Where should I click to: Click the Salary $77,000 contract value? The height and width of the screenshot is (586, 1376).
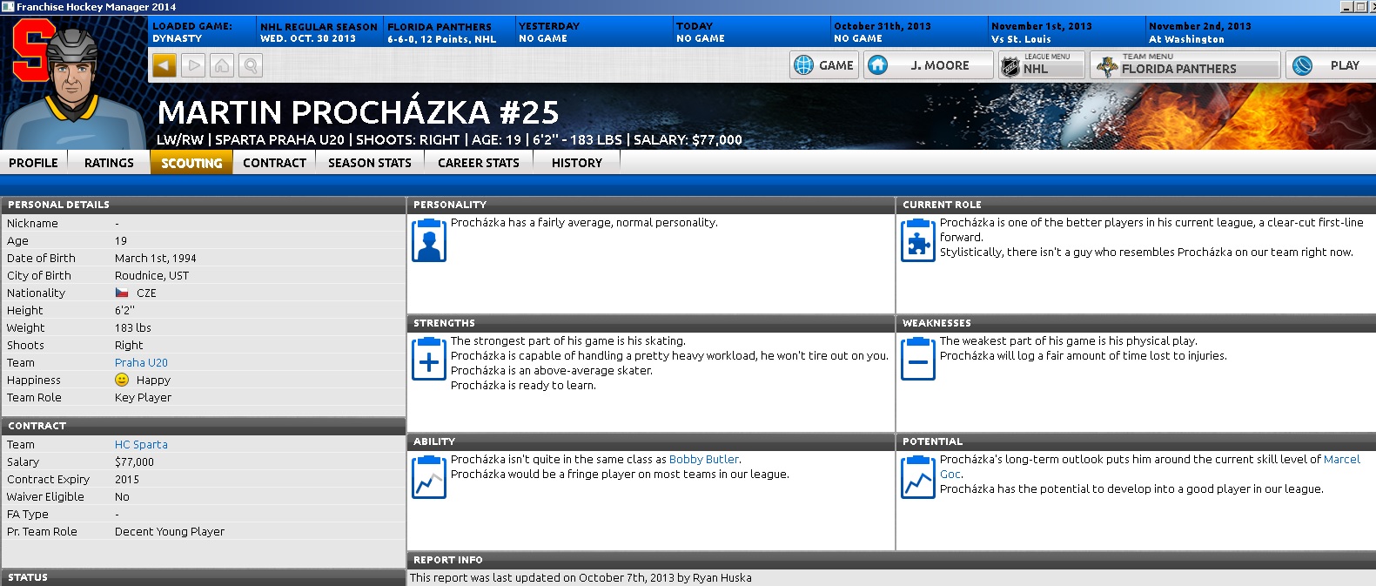coord(135,462)
